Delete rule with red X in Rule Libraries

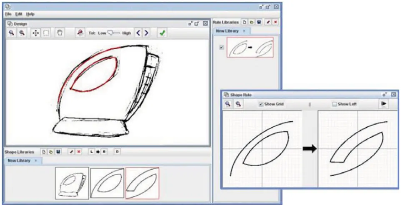tap(276, 22)
